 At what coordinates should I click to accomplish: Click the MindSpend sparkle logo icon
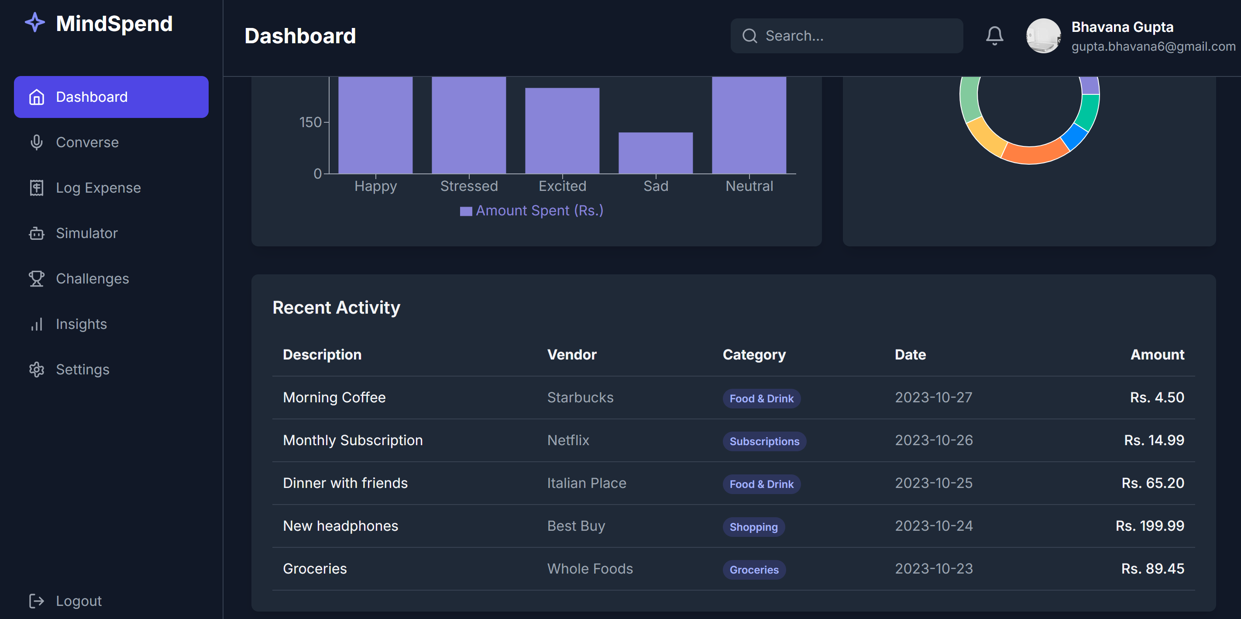click(34, 23)
